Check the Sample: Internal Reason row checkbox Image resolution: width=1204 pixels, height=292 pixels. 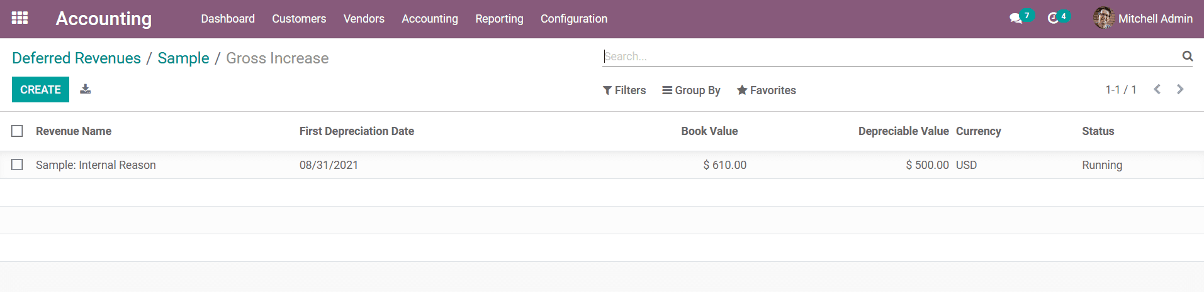click(17, 165)
